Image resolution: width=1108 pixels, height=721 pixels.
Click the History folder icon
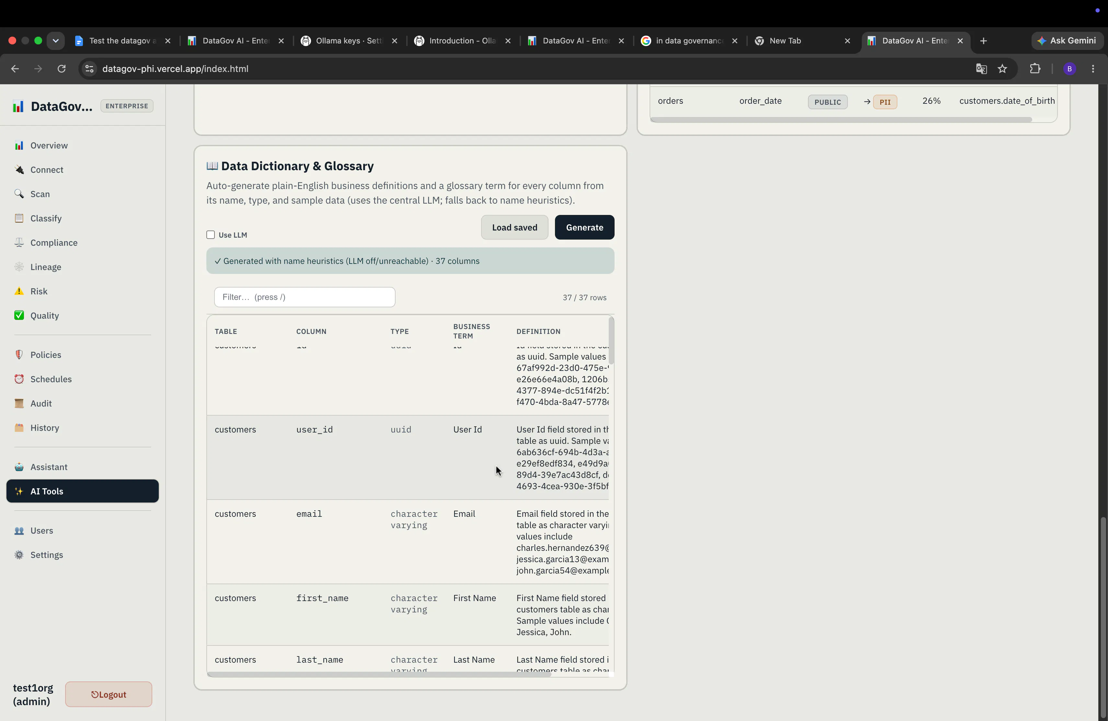19,428
